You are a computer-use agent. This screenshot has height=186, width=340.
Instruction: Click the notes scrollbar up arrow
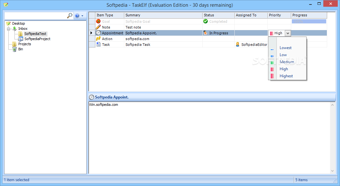click(x=332, y=105)
